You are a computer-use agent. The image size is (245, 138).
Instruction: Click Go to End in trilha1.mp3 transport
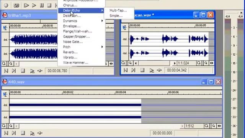click(14, 71)
